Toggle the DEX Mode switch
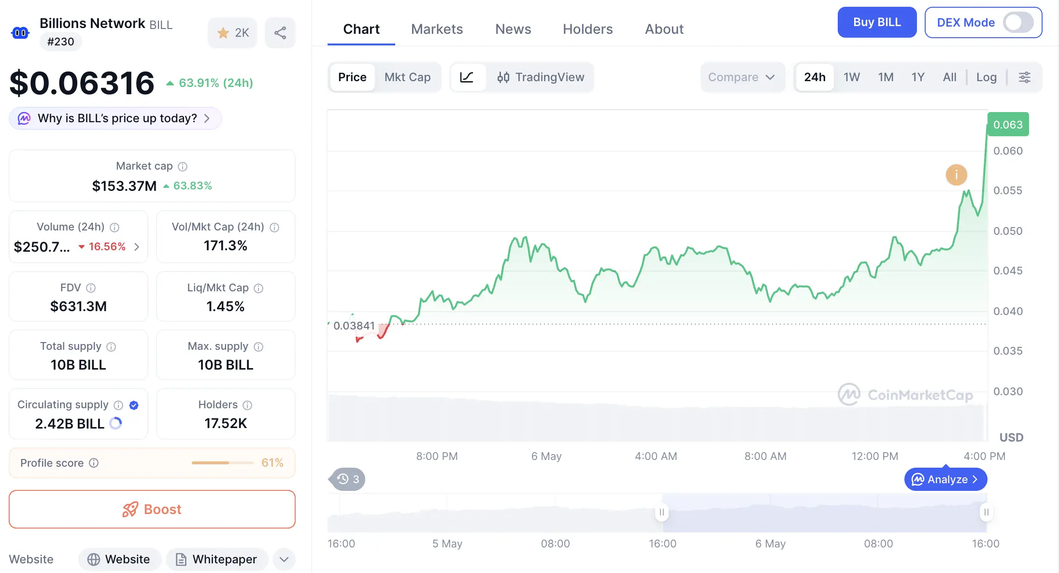1059x573 pixels. pyautogui.click(x=1018, y=22)
